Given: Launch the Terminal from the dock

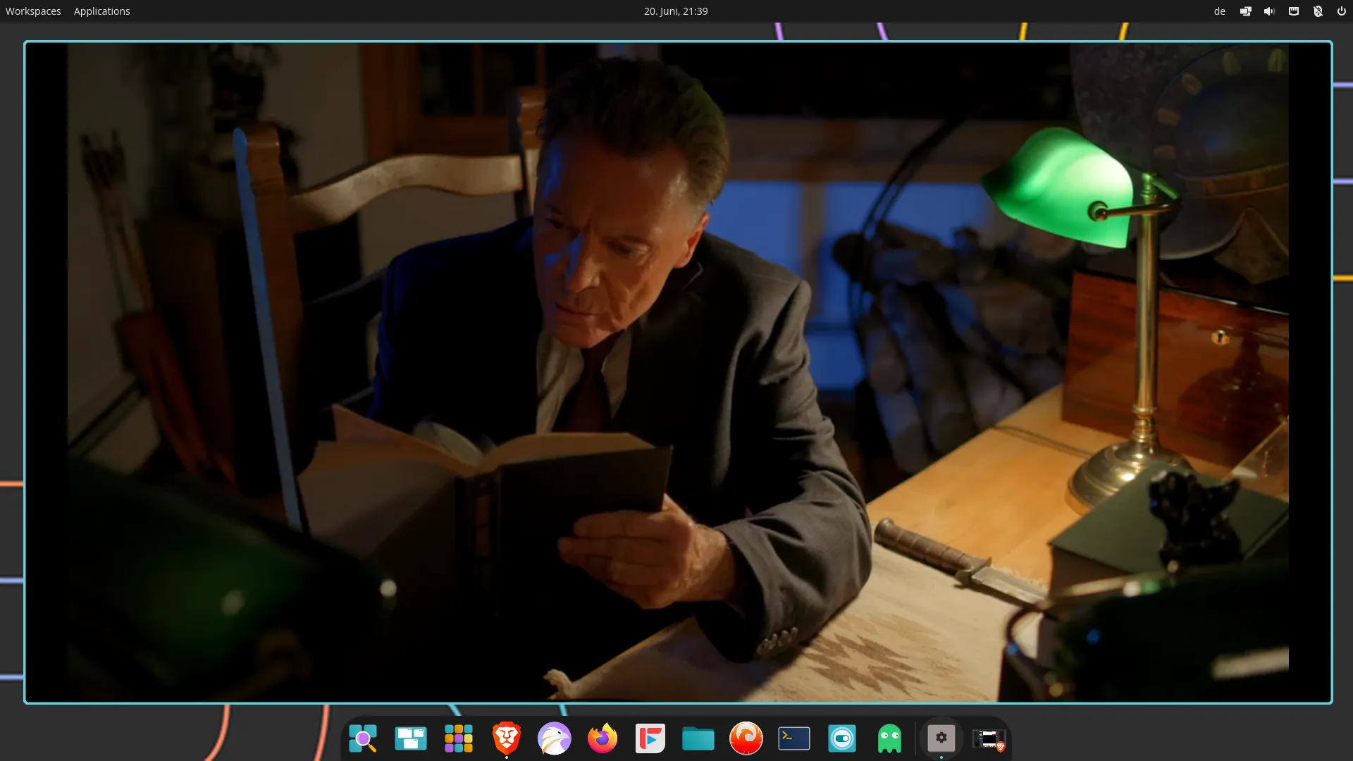Looking at the screenshot, I should 794,738.
